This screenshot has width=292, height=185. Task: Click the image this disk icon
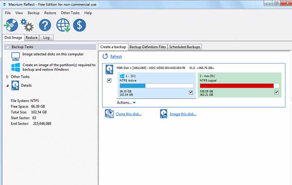164,114
